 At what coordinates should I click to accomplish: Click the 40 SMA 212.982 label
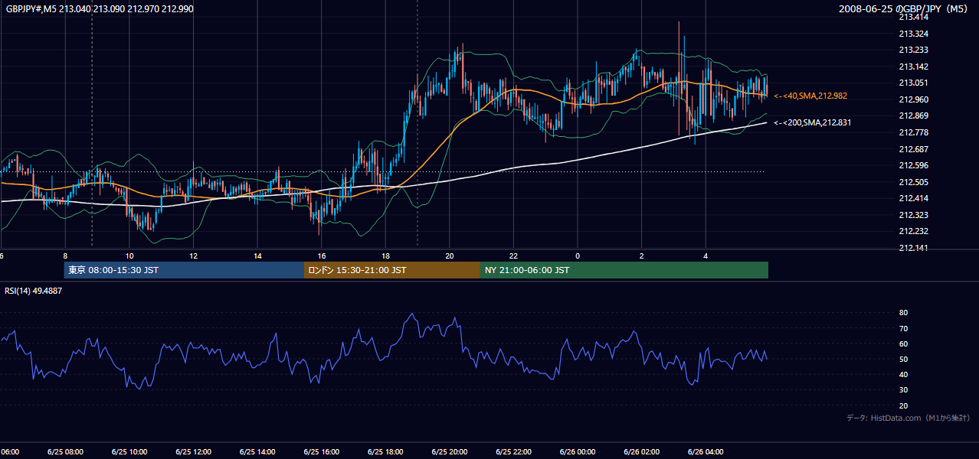click(x=812, y=96)
